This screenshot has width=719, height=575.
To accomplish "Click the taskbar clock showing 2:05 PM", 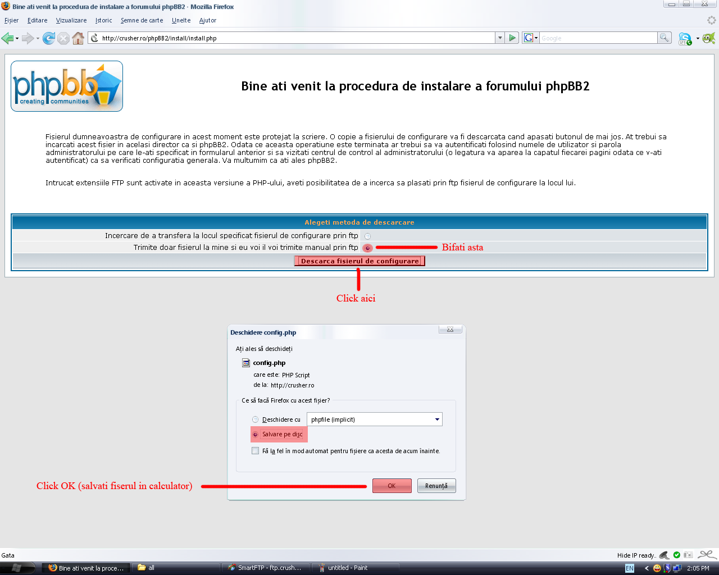I will pos(698,568).
